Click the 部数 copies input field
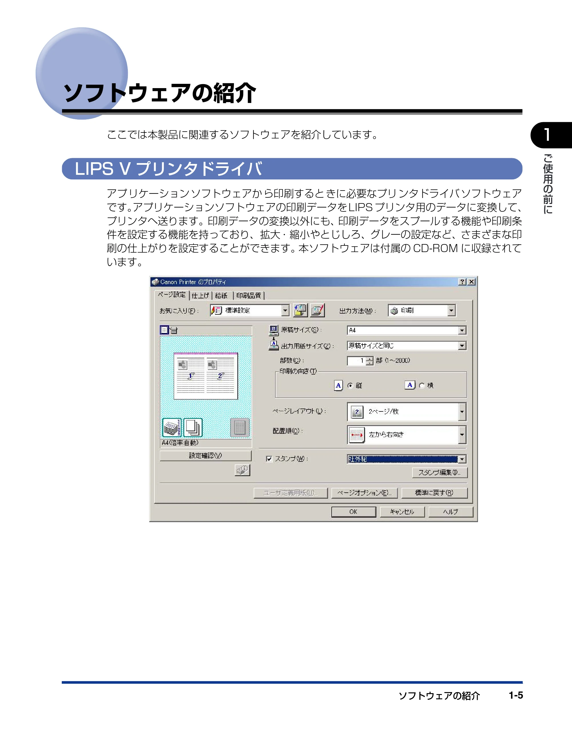Viewport: 572px width, 737px height. 356,361
